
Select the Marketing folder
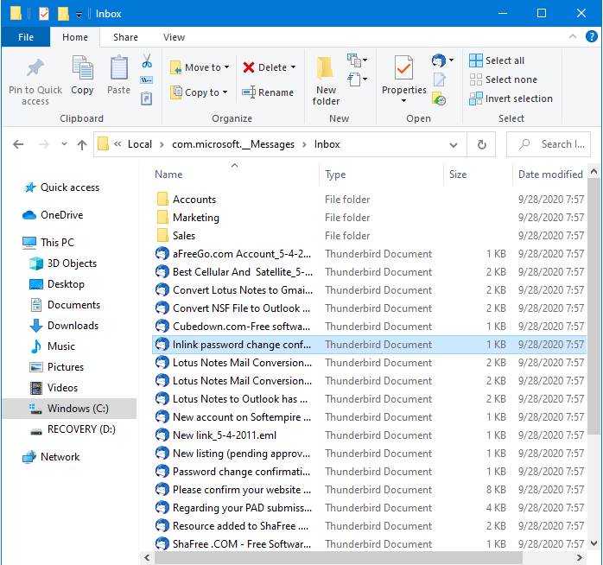tap(196, 218)
